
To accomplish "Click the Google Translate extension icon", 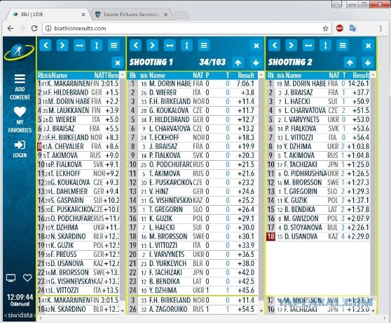I will pyautogui.click(x=352, y=29).
